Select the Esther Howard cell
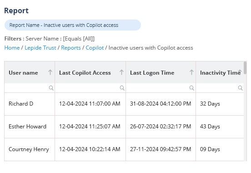The image size is (251, 173). coord(30,127)
